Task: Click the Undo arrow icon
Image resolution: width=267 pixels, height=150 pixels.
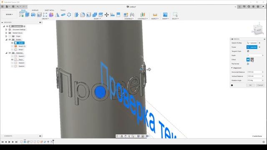Action: click(x=18, y=7)
